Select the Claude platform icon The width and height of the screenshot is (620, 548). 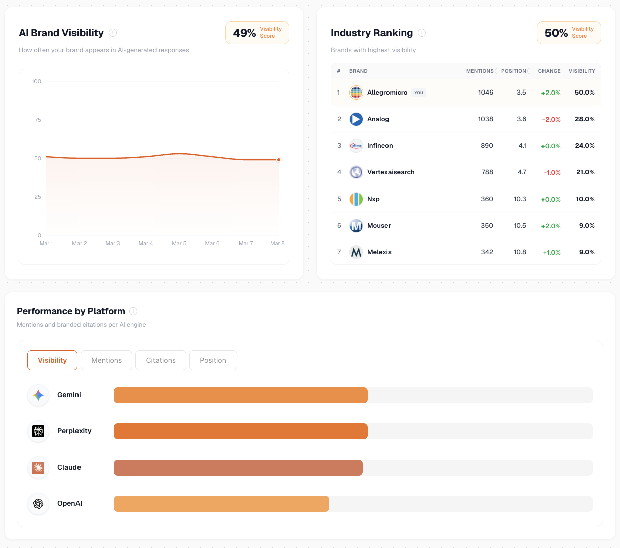[x=38, y=468]
